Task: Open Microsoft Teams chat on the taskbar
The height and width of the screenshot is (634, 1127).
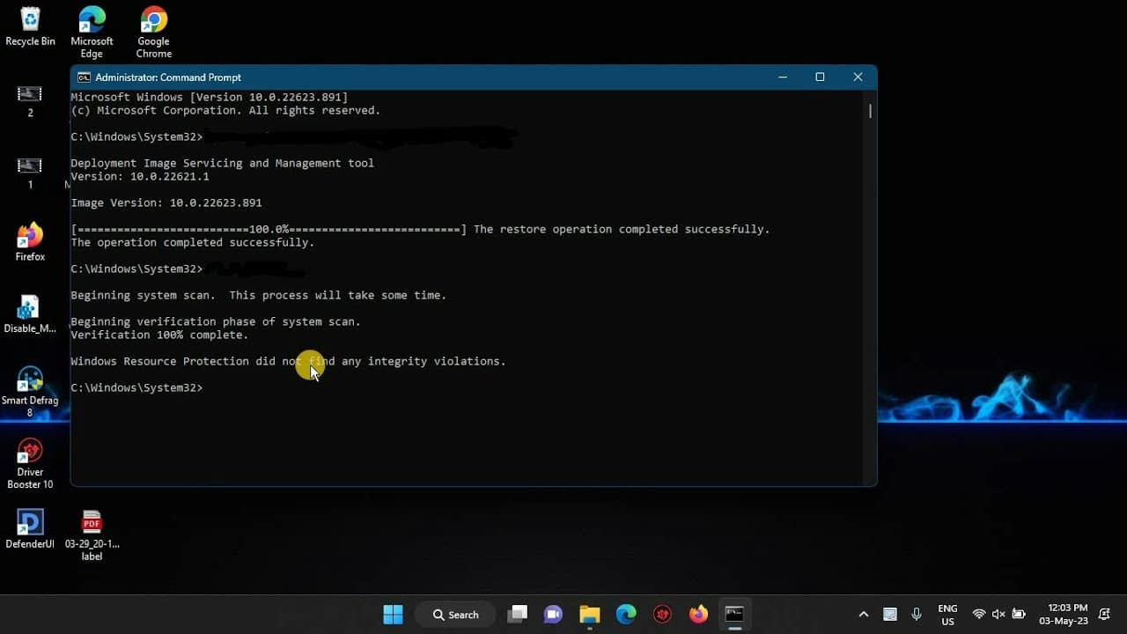Action: [x=553, y=614]
